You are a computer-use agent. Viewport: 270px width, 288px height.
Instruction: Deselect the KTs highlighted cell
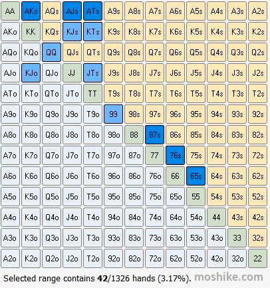click(92, 32)
